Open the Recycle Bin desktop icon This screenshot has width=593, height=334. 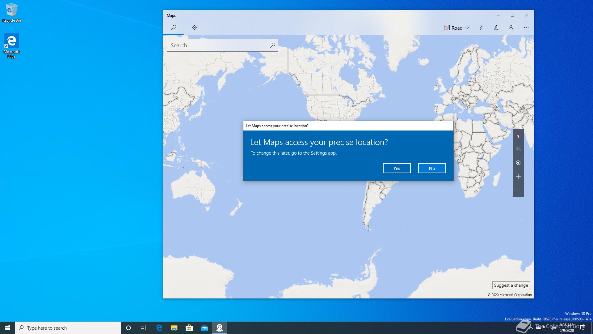tap(12, 13)
